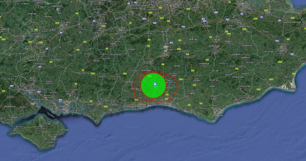Click the Storrington label near red boundary
This screenshot has height=161, width=306.
pos(135,89)
